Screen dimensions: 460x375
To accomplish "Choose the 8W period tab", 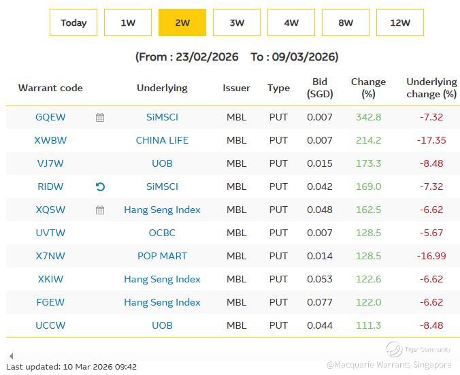I will (346, 22).
